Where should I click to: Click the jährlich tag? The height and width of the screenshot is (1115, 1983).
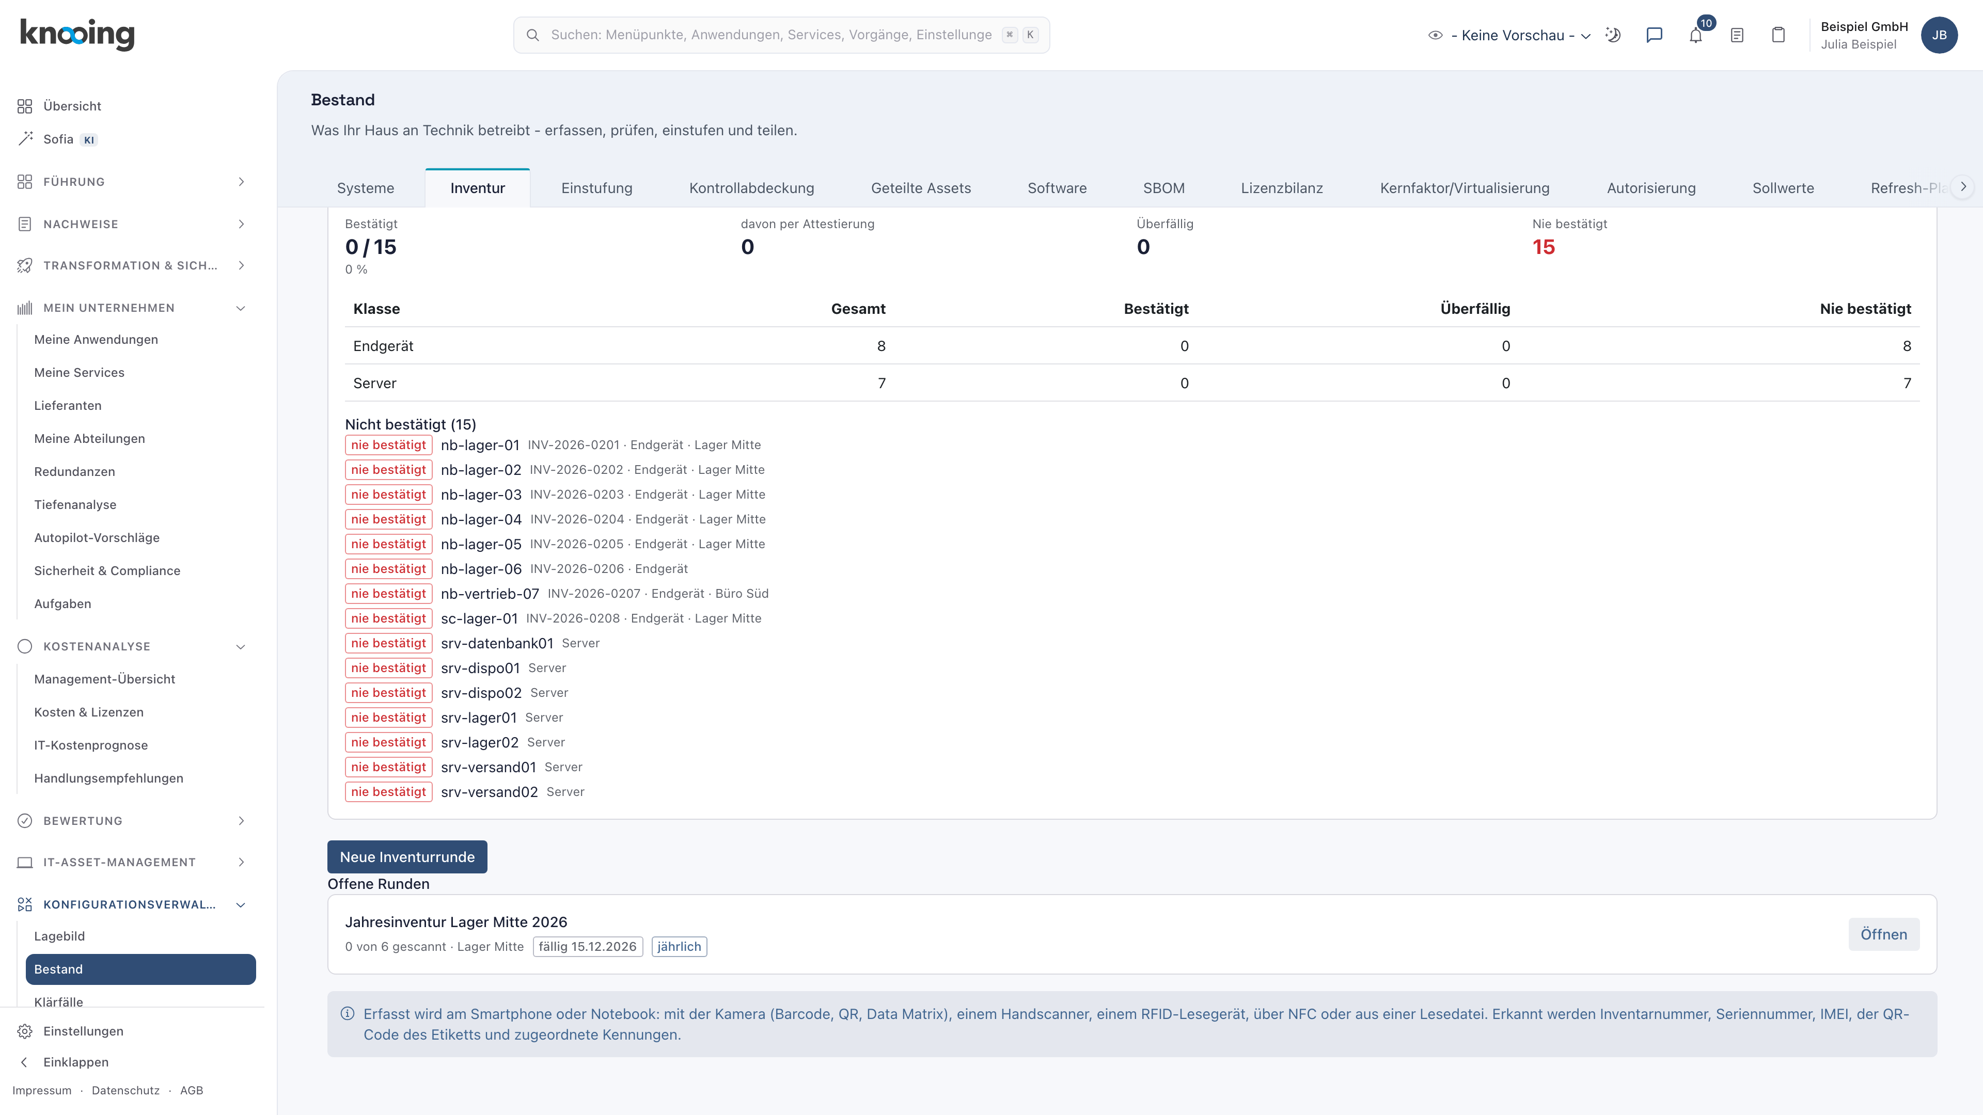[679, 947]
